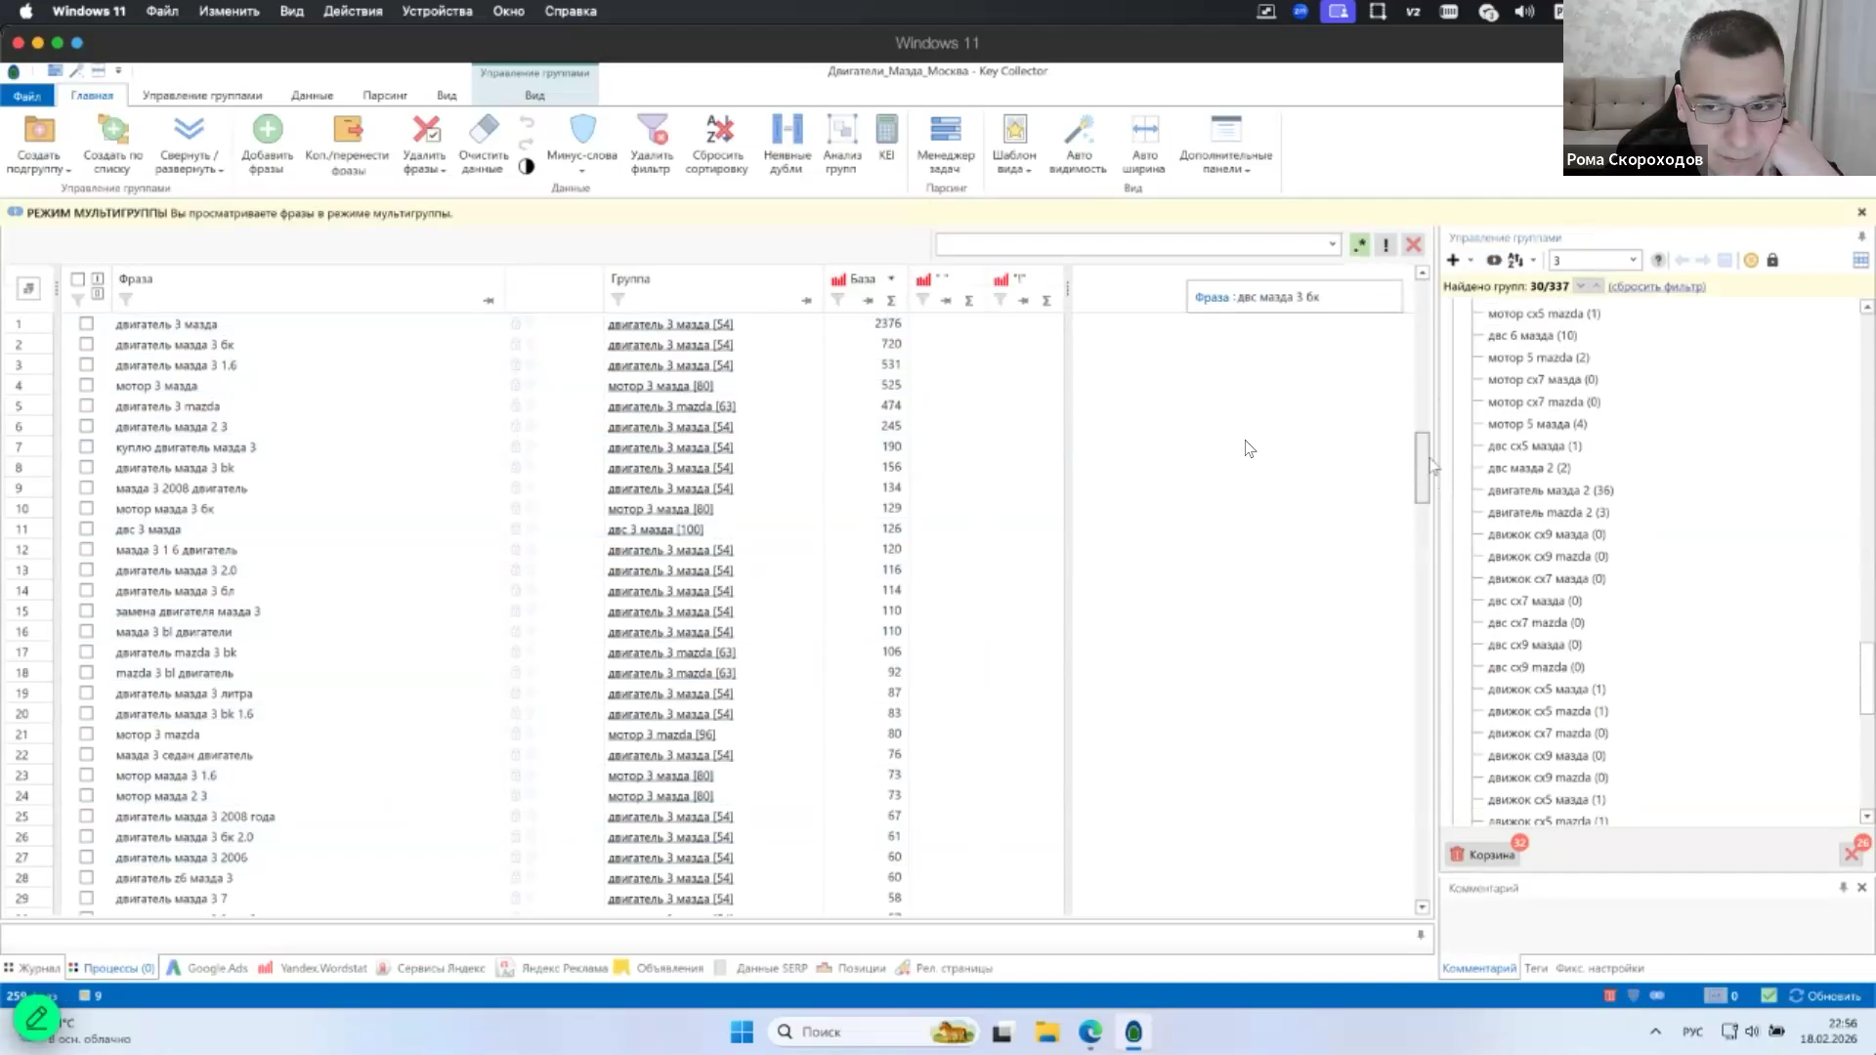Click the "сбросить фильтр" link

click(1656, 286)
